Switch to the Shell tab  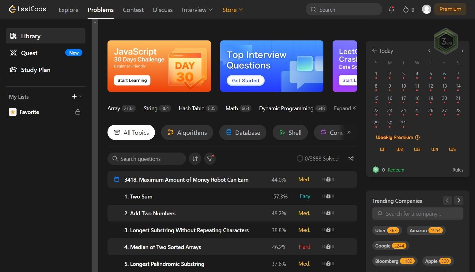[x=290, y=132]
